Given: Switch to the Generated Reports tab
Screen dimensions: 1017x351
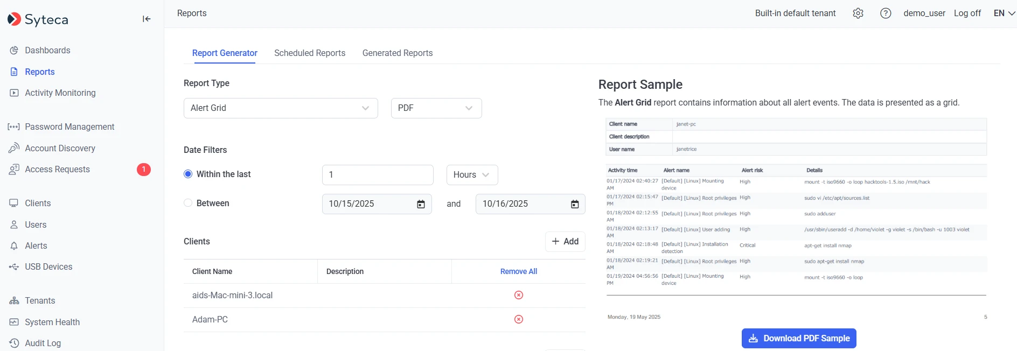Looking at the screenshot, I should point(398,53).
